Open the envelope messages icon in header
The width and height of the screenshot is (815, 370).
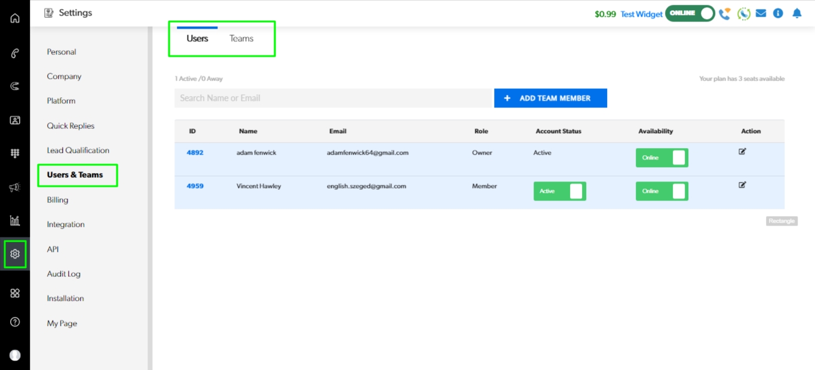coord(761,13)
